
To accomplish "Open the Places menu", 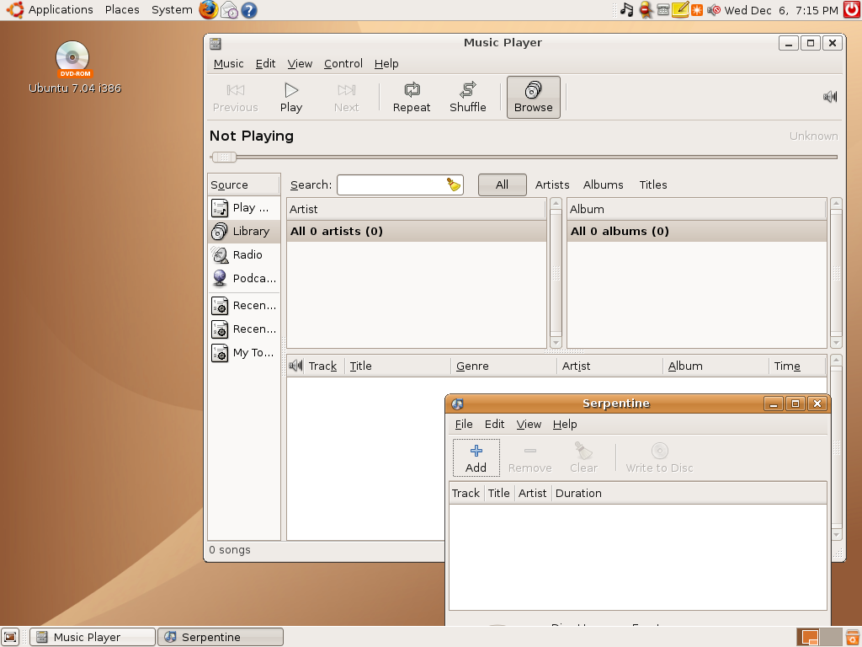I will click(122, 10).
